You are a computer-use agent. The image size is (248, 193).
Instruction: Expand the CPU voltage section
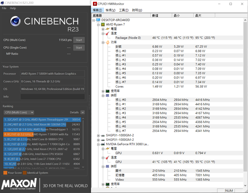(x=103, y=29)
